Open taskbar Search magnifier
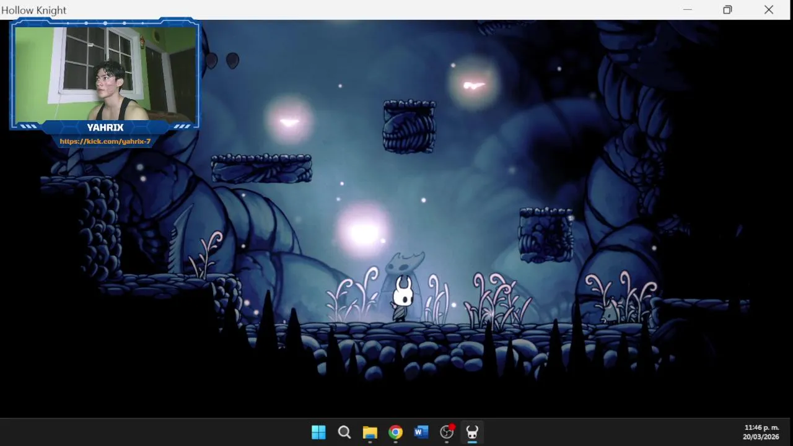793x446 pixels. (344, 432)
